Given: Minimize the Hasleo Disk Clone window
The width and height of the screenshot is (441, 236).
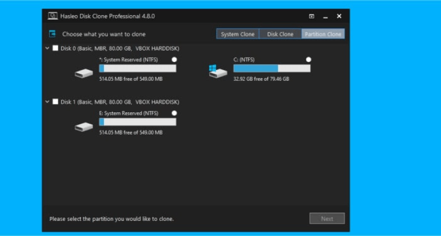Looking at the screenshot, I should coord(326,17).
